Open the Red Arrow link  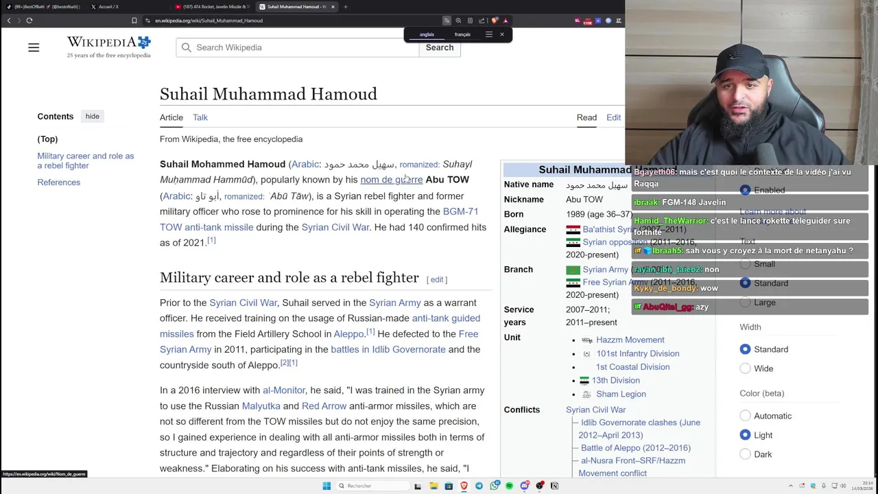324,406
